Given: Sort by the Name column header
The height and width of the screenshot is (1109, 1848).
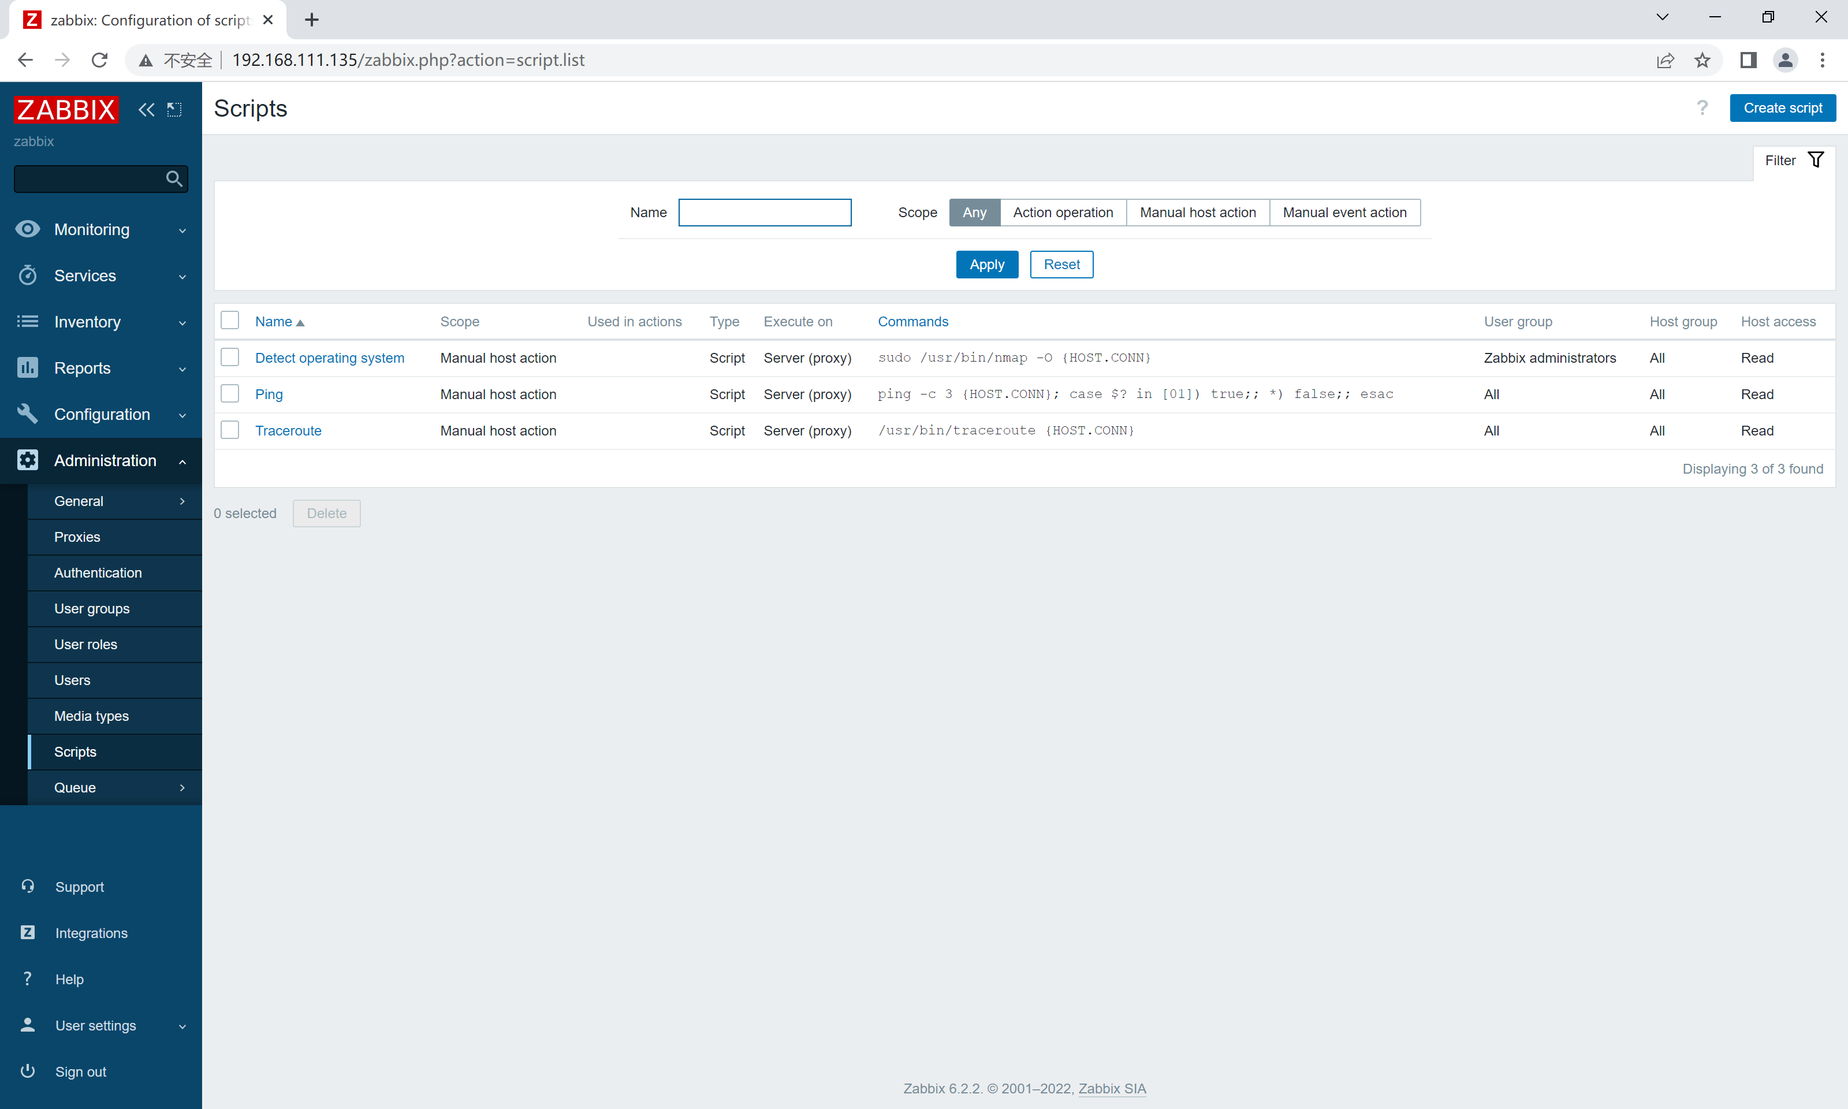Looking at the screenshot, I should (x=280, y=321).
